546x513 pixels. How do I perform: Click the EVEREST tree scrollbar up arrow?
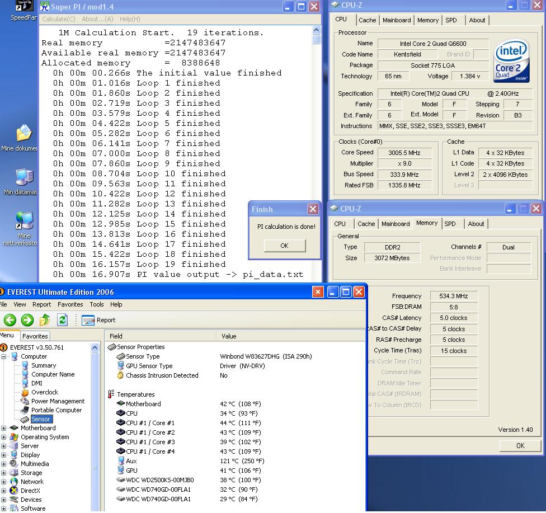[x=95, y=347]
